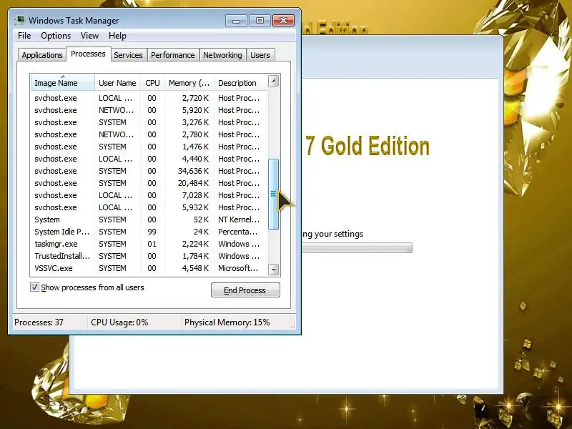Select the System process row
Viewport: 572px width, 429px height.
tap(149, 220)
